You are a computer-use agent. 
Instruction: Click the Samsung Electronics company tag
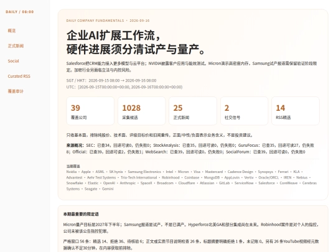tap(144, 172)
